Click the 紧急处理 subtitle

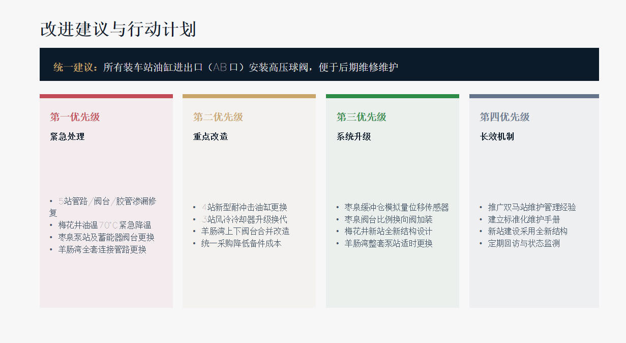(67, 136)
